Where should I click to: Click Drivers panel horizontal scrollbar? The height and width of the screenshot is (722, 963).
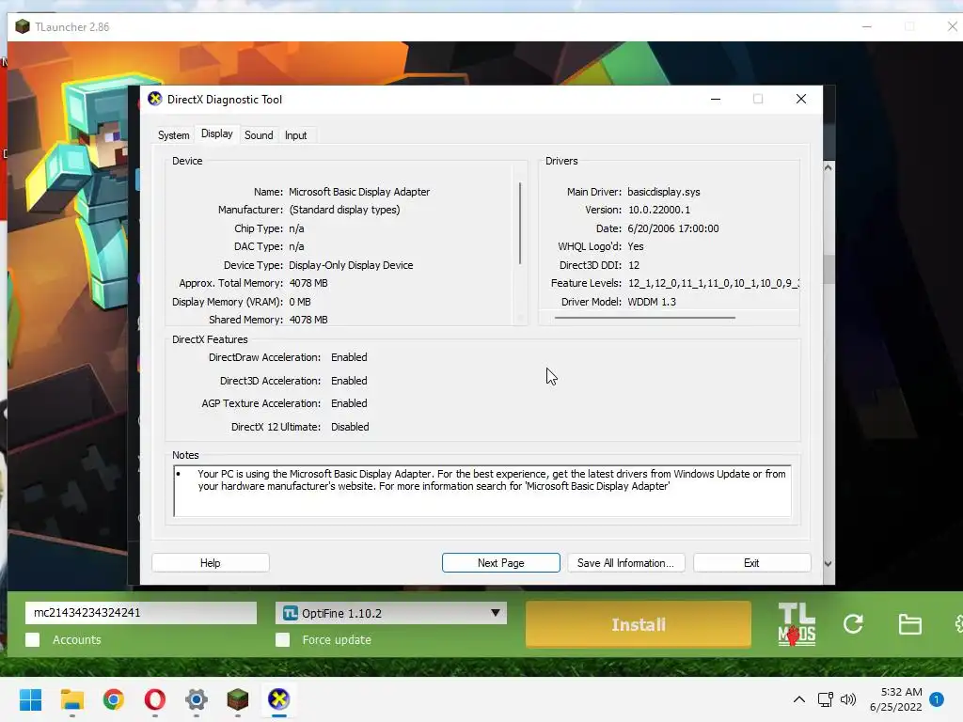[644, 318]
